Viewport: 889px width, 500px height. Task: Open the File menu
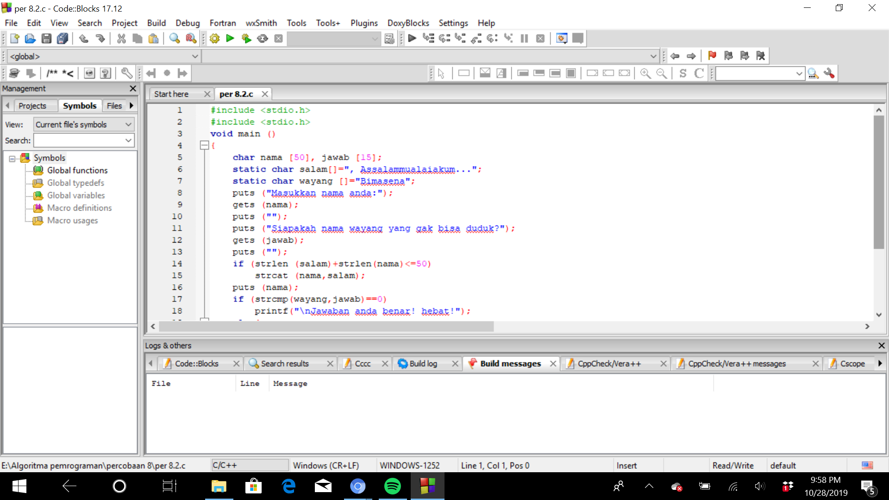pos(11,23)
